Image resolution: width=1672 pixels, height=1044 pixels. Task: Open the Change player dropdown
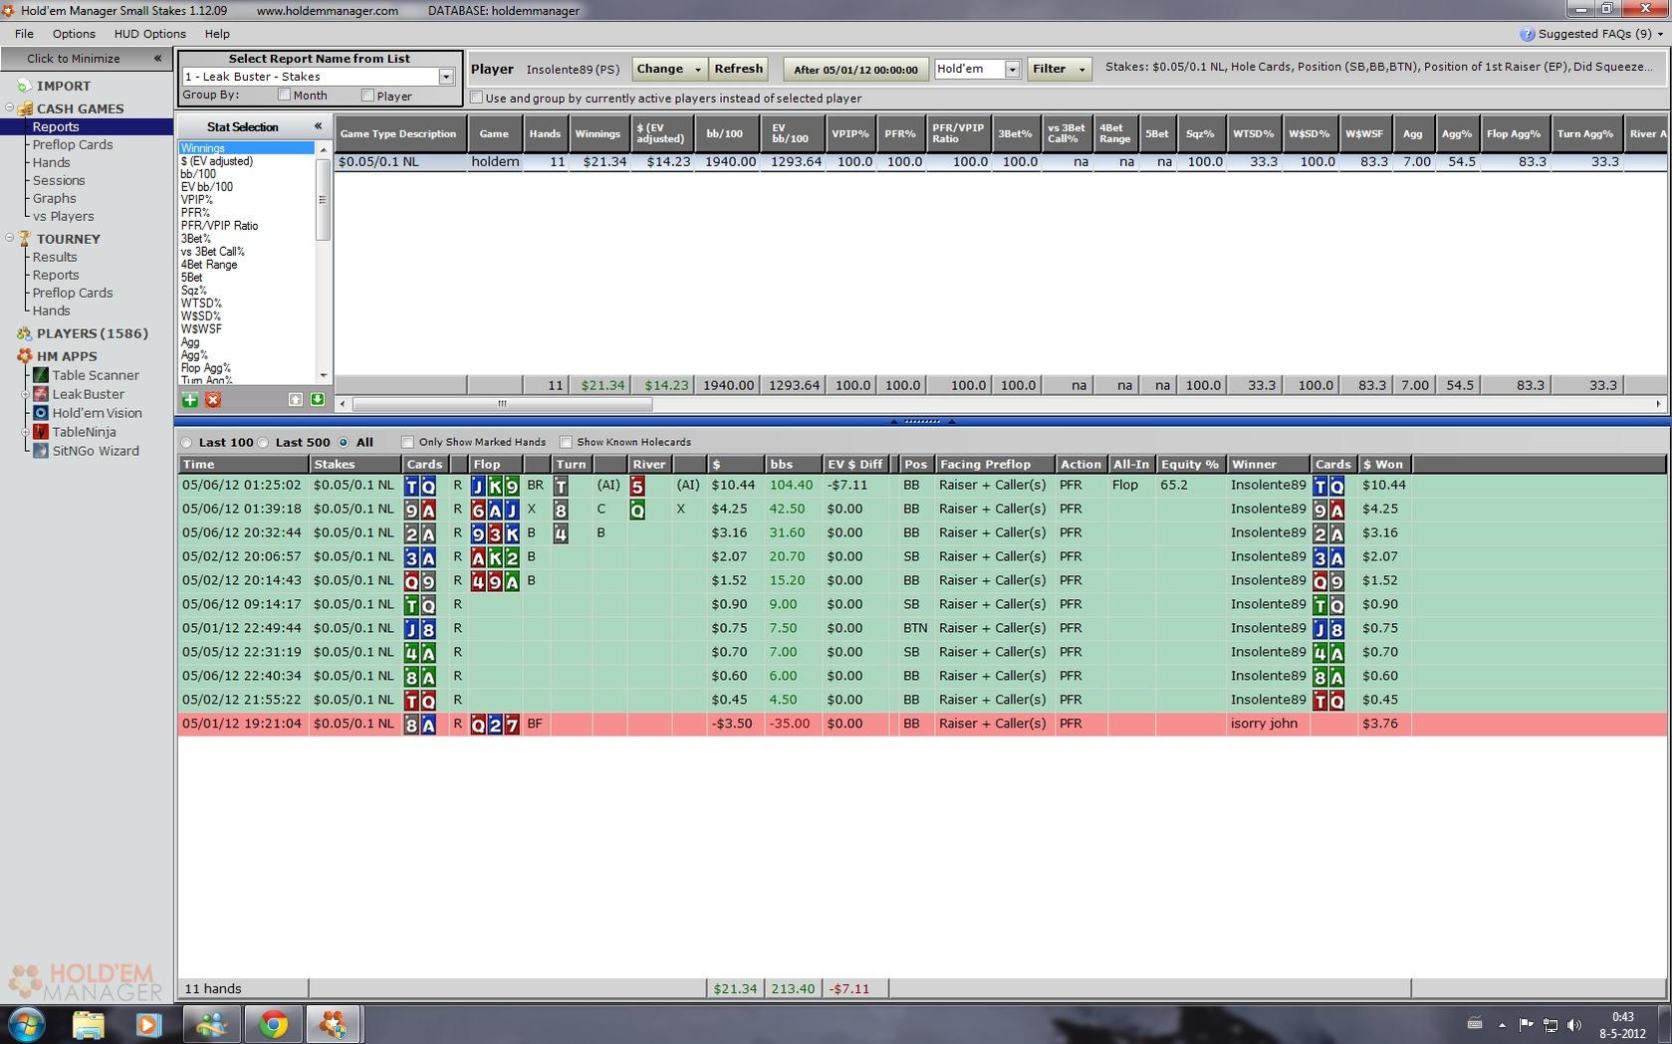pos(698,69)
